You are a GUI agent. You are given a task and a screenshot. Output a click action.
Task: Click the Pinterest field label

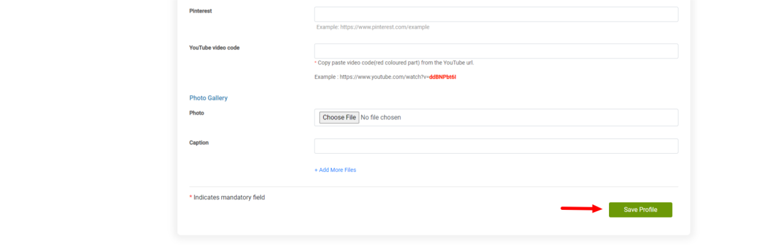(x=201, y=11)
